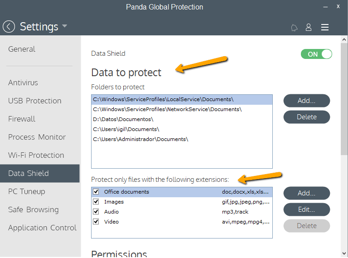Open the notifications bell icon
348x258 pixels.
[x=294, y=28]
